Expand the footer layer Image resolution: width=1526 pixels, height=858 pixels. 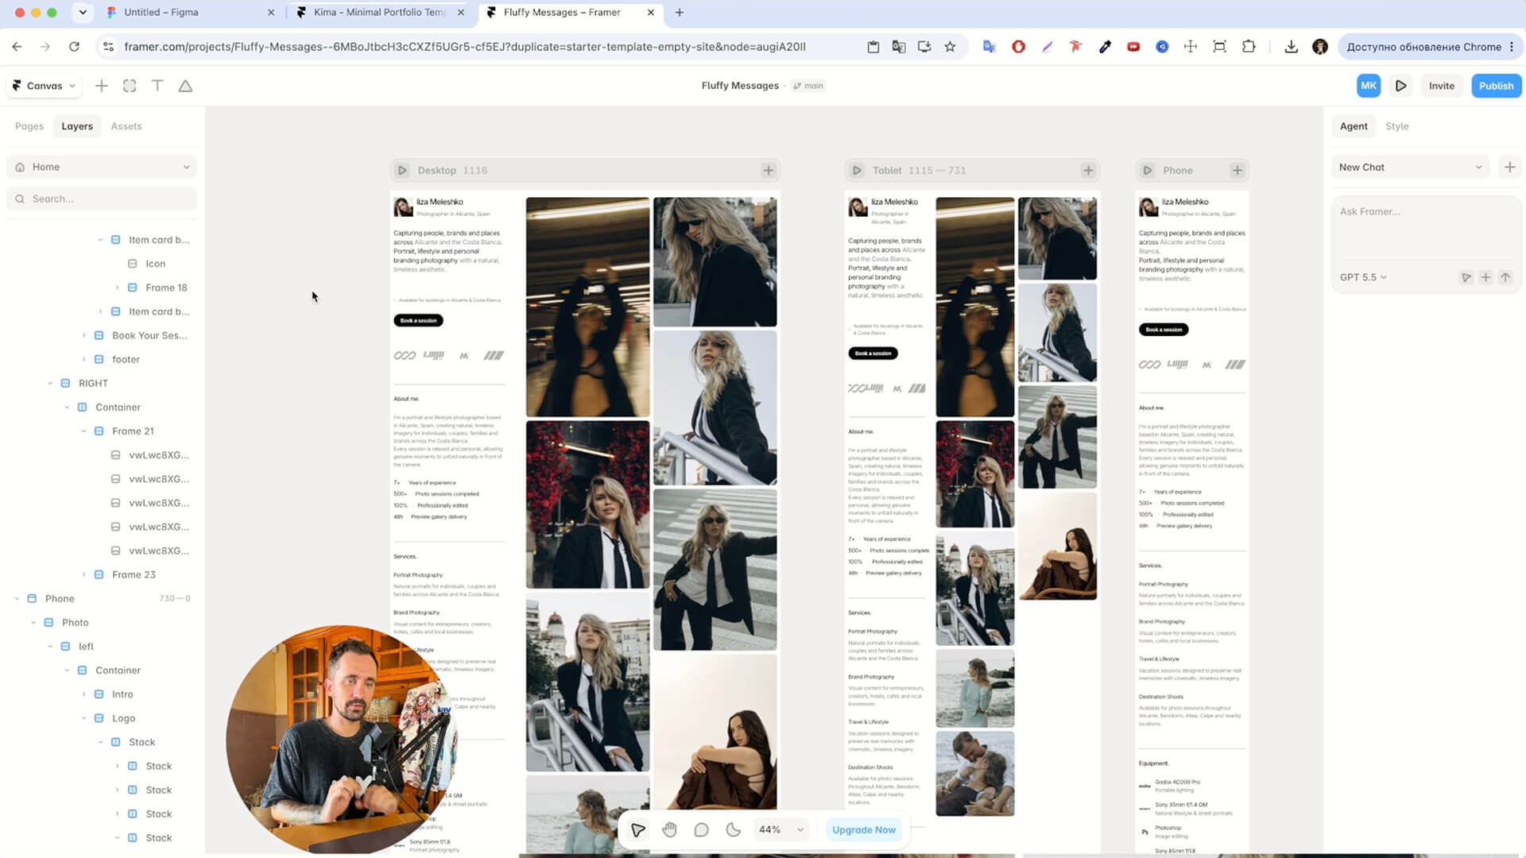(x=83, y=359)
